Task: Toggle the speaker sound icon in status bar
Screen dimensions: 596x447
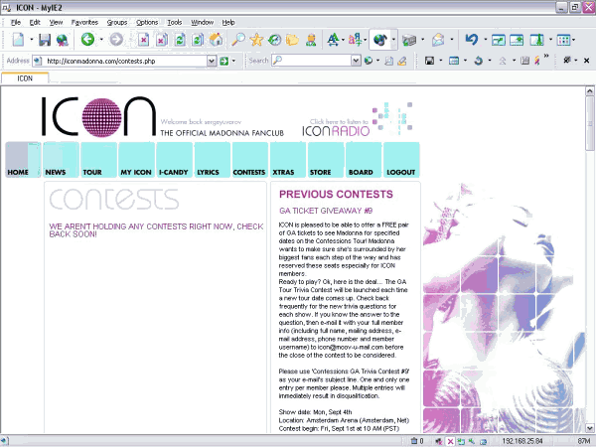Action: tap(439, 441)
